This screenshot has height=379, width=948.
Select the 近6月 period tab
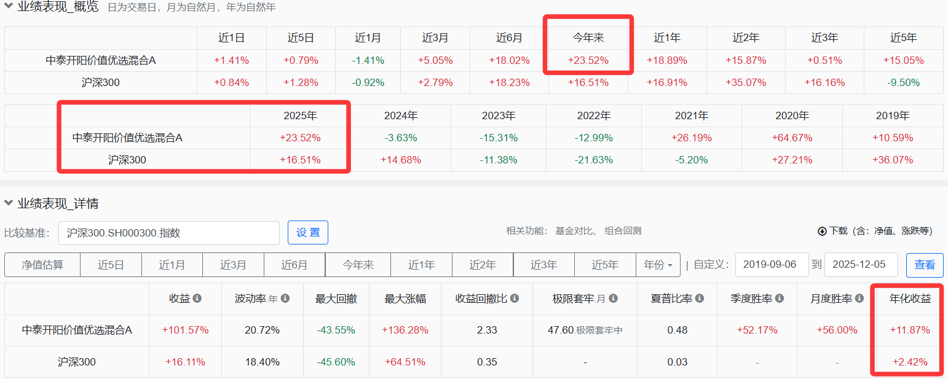pos(294,265)
